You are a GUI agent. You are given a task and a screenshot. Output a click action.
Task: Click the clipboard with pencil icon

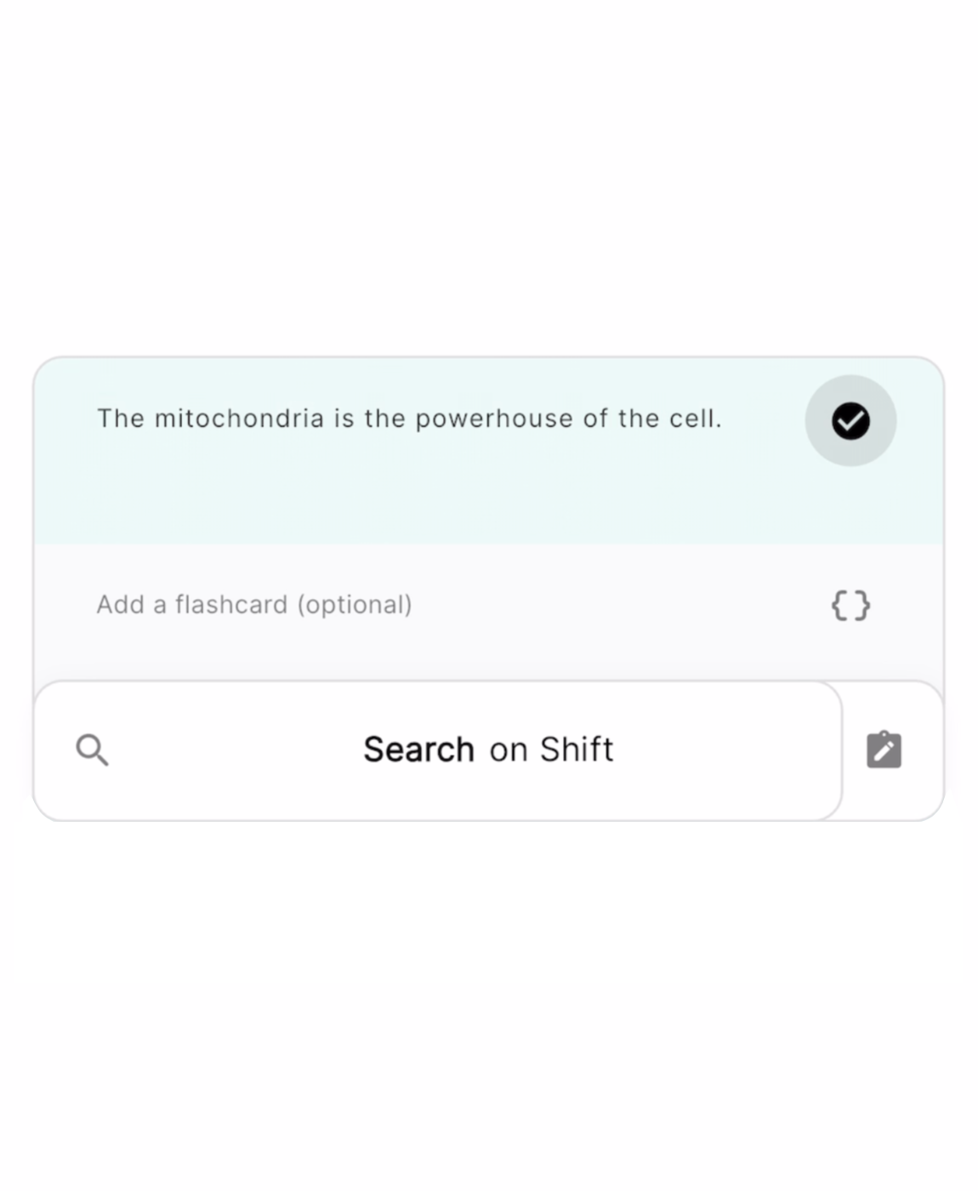(x=884, y=749)
